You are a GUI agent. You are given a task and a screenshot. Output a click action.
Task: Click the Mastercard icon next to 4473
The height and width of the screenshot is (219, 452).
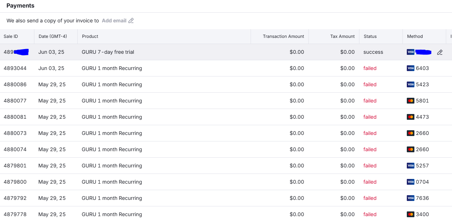pos(410,117)
